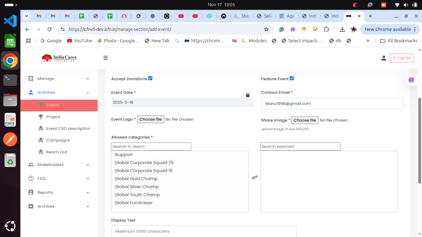Screen dimensions: 422x237
Task: Click the swap arrows between category lists
Action: [x=255, y=177]
